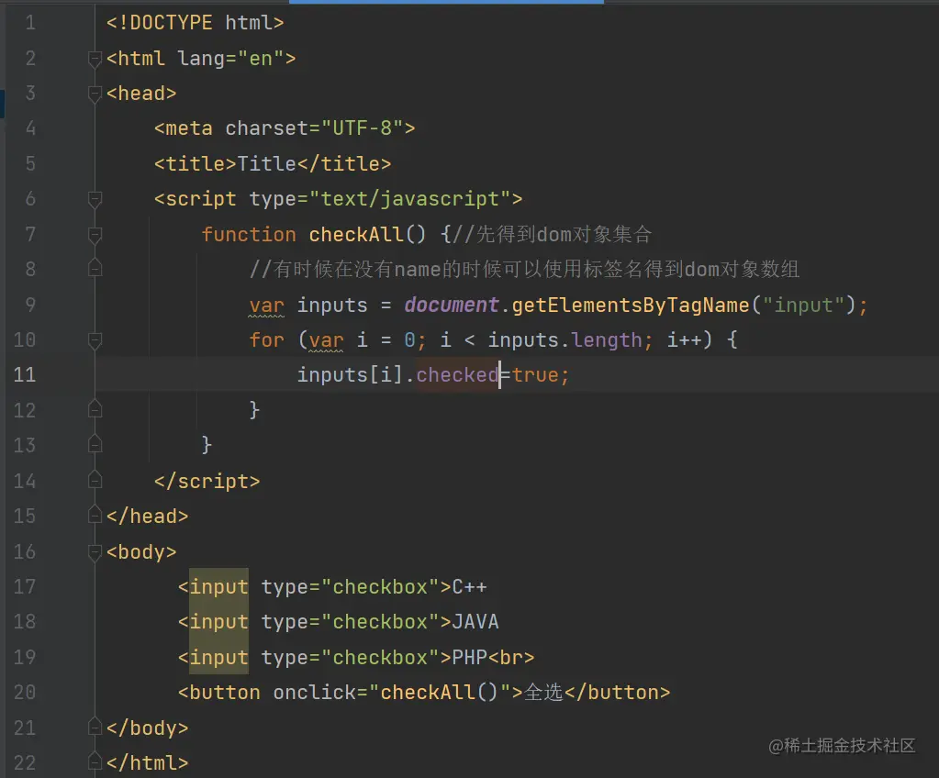
Task: Click the highlighted checked property
Action: [x=457, y=375]
